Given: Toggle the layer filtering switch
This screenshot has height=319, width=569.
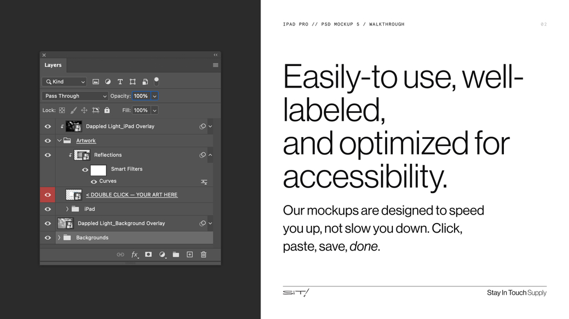Looking at the screenshot, I should [156, 81].
